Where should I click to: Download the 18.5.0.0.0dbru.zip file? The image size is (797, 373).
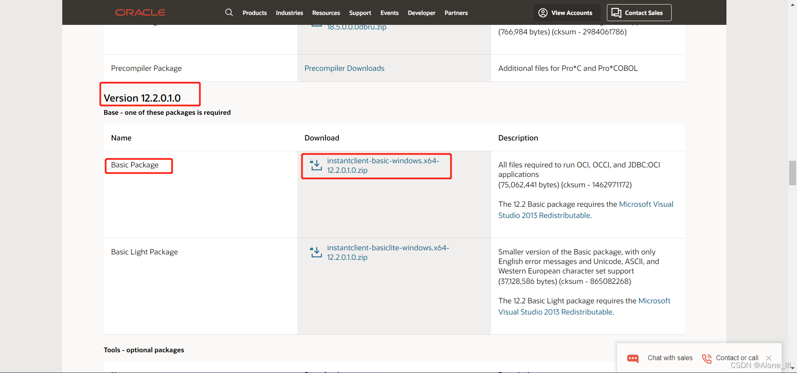[356, 27]
